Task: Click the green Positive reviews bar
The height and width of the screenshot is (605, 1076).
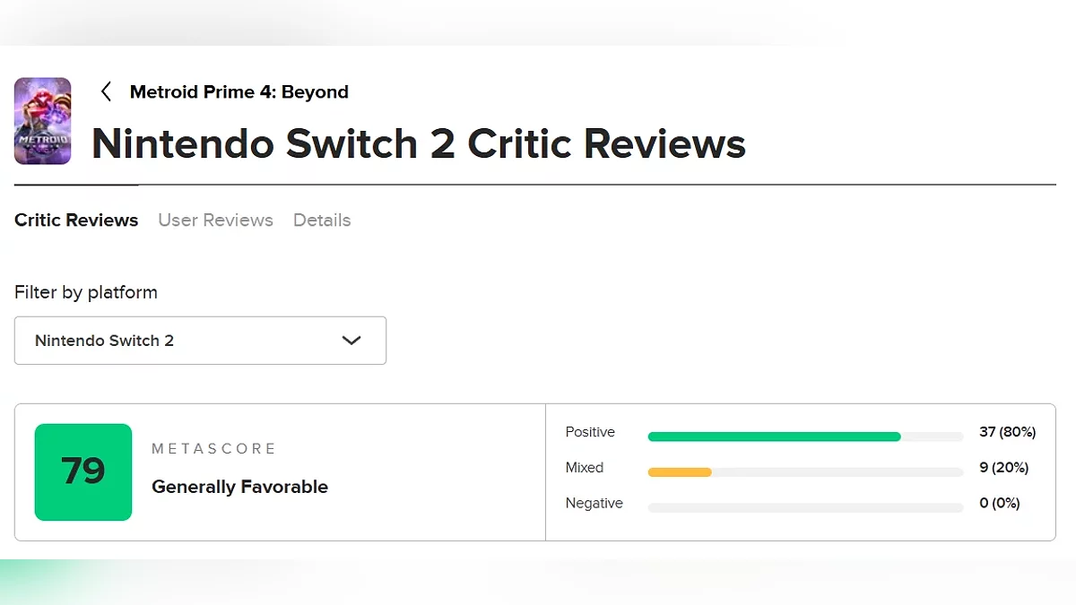Action: pos(774,436)
